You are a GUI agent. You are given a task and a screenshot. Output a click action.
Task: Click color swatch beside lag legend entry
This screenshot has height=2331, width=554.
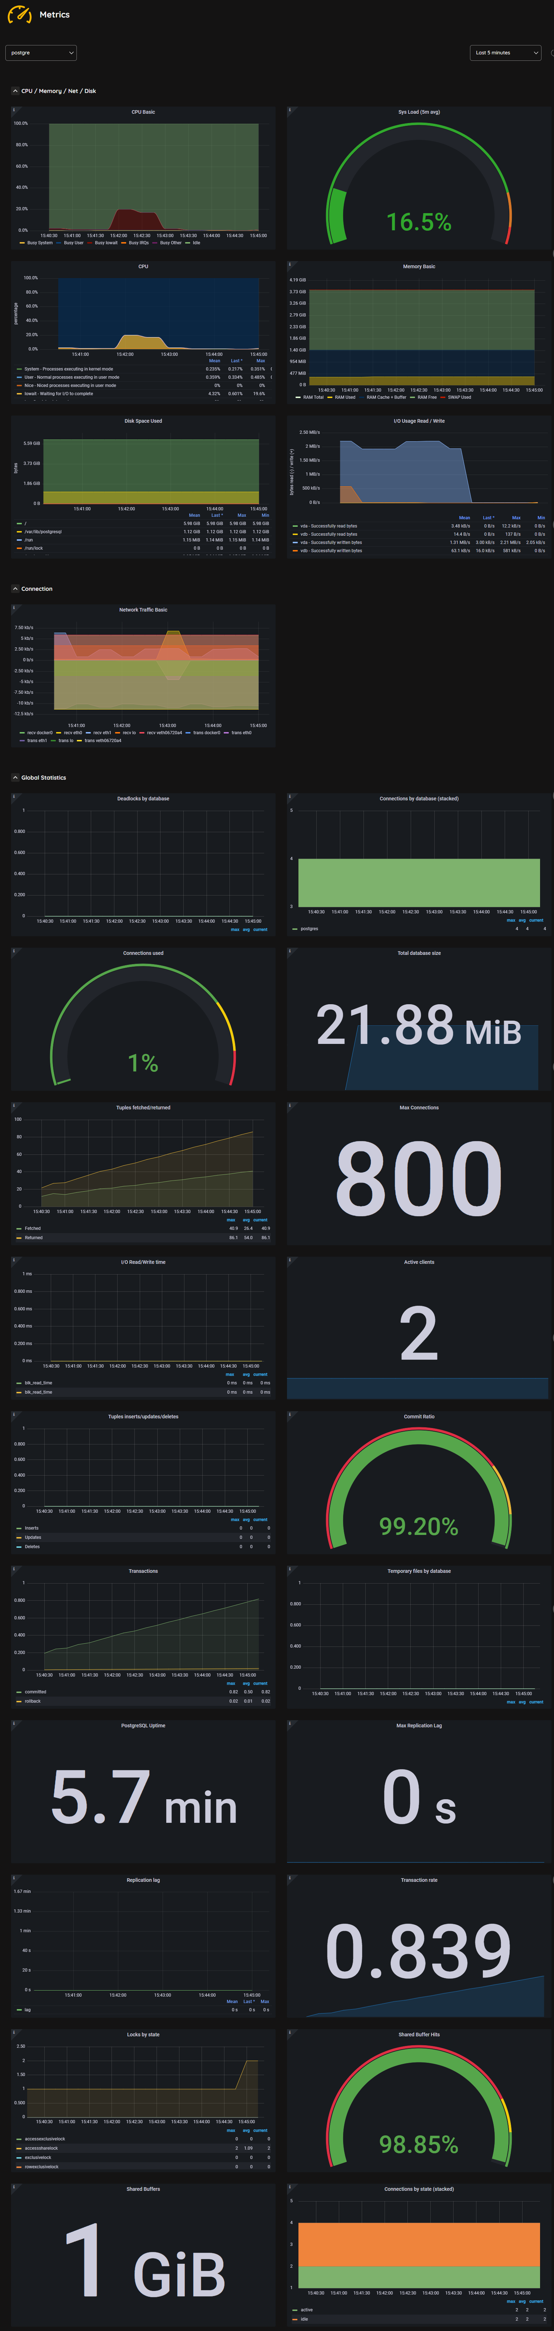[x=19, y=2010]
